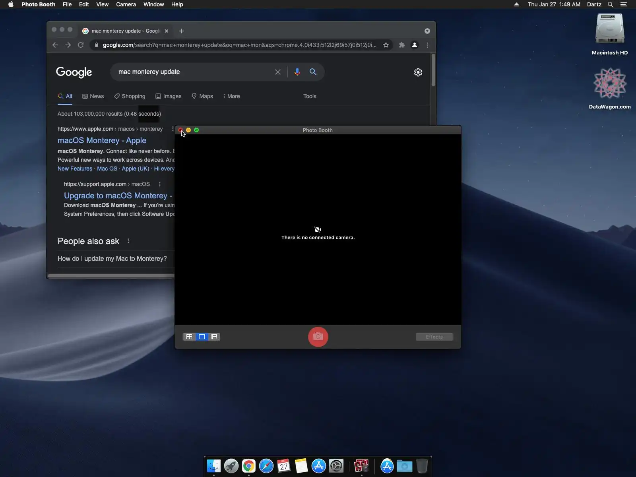Screen dimensions: 636x477
Task: Go forward in Chrome
Action: pos(68,45)
